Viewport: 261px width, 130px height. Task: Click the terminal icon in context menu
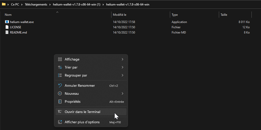click(60, 112)
